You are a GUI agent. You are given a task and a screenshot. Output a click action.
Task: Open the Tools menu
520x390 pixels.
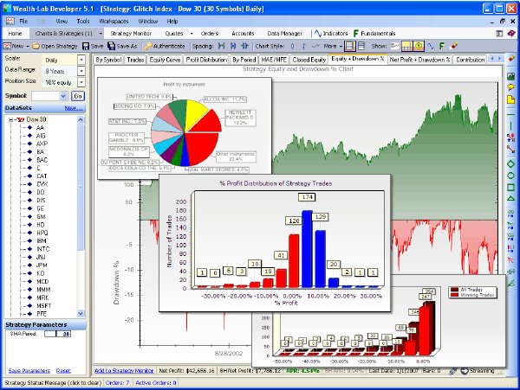[x=83, y=21]
